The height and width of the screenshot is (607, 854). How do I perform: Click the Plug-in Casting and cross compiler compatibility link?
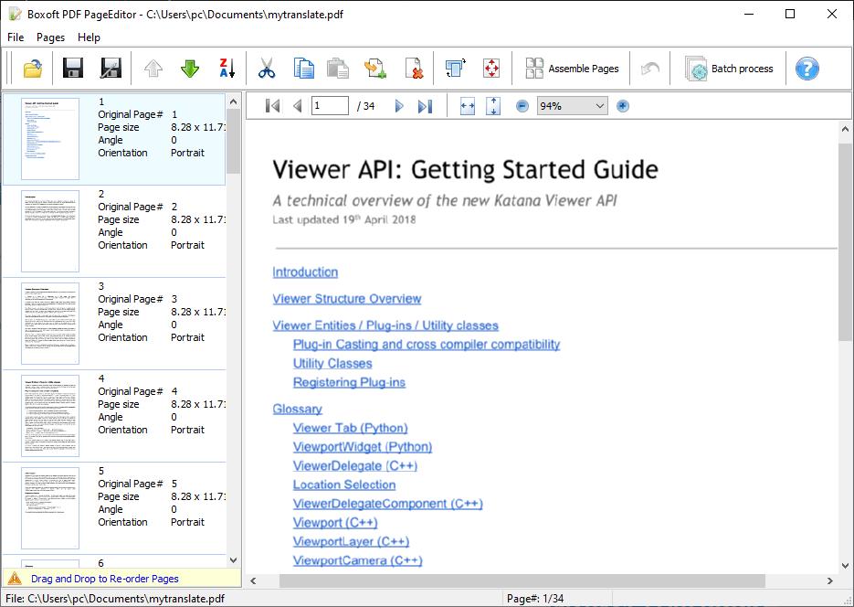tap(427, 345)
